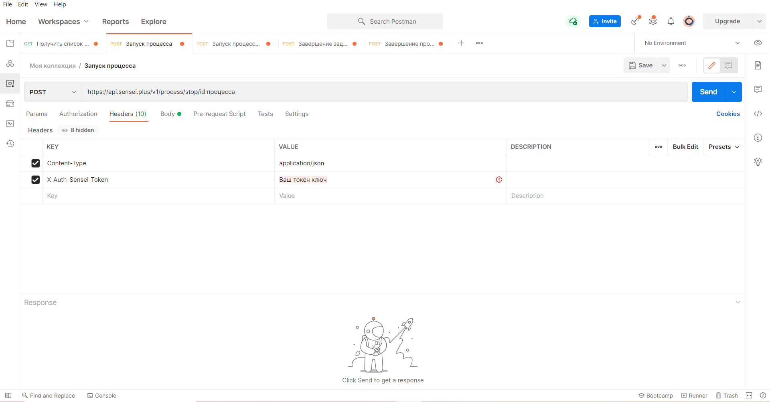Open code snippet icon

(x=758, y=114)
